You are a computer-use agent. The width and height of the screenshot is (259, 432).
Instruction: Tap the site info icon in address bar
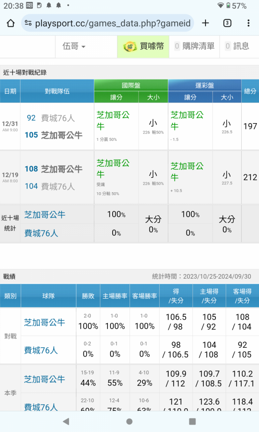click(28, 23)
